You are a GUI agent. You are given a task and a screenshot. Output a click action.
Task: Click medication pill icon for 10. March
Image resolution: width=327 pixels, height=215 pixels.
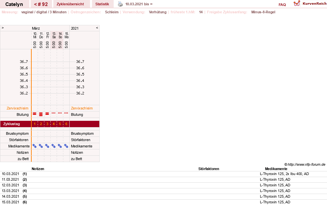click(x=35, y=146)
